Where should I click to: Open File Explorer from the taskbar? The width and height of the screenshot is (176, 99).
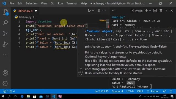[28, 97]
